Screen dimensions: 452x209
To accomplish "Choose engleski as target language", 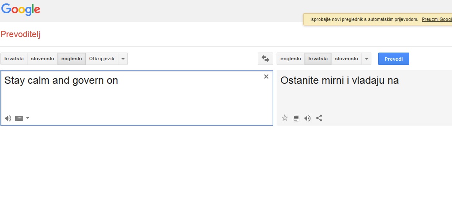I will click(290, 59).
